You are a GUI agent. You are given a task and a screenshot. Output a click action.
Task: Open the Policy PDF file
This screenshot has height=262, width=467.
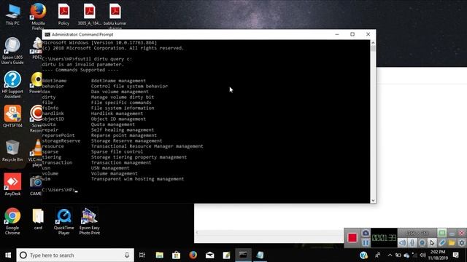(x=63, y=15)
